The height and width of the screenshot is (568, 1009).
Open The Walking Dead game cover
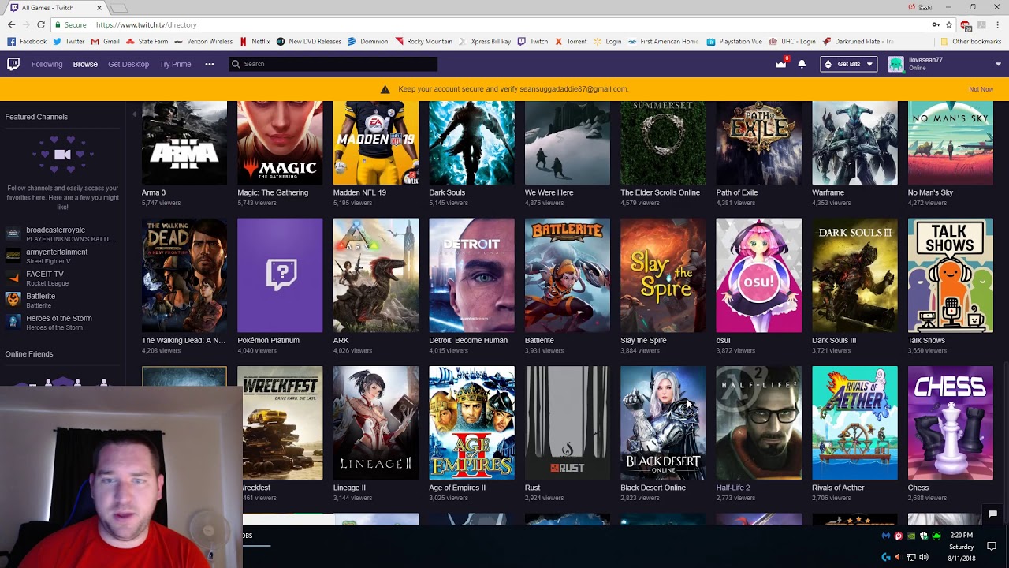[184, 275]
